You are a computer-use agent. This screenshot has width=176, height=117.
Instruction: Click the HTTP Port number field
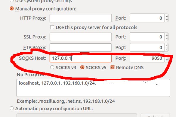coord(147,18)
